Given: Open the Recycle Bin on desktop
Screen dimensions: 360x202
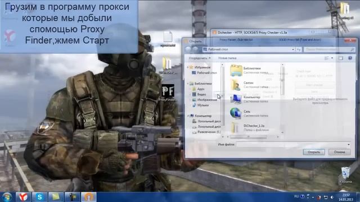Looking at the screenshot, I should (x=345, y=175).
